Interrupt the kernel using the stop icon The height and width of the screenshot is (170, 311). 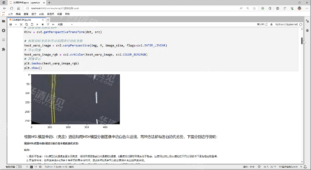point(42,24)
